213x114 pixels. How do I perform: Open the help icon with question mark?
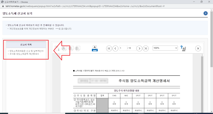(183, 49)
